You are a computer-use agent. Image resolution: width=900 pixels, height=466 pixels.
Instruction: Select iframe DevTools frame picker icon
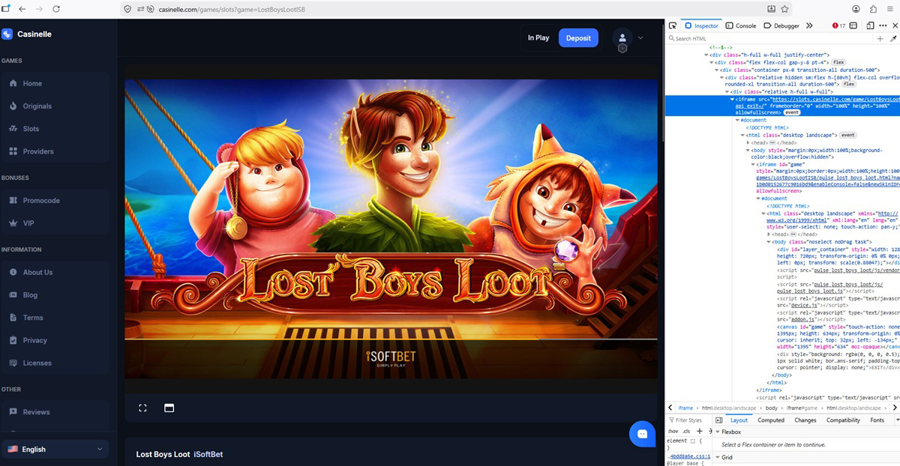coord(852,25)
